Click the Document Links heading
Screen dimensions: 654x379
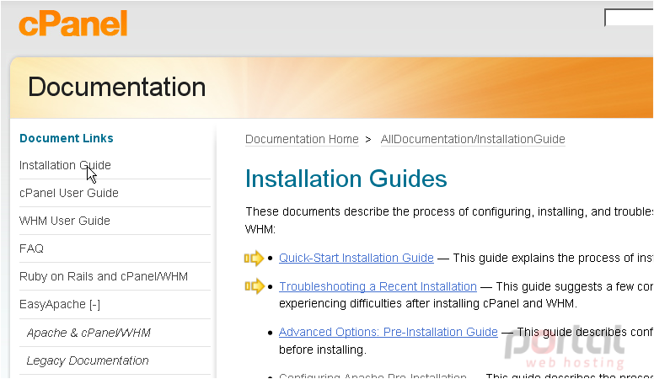pos(67,138)
